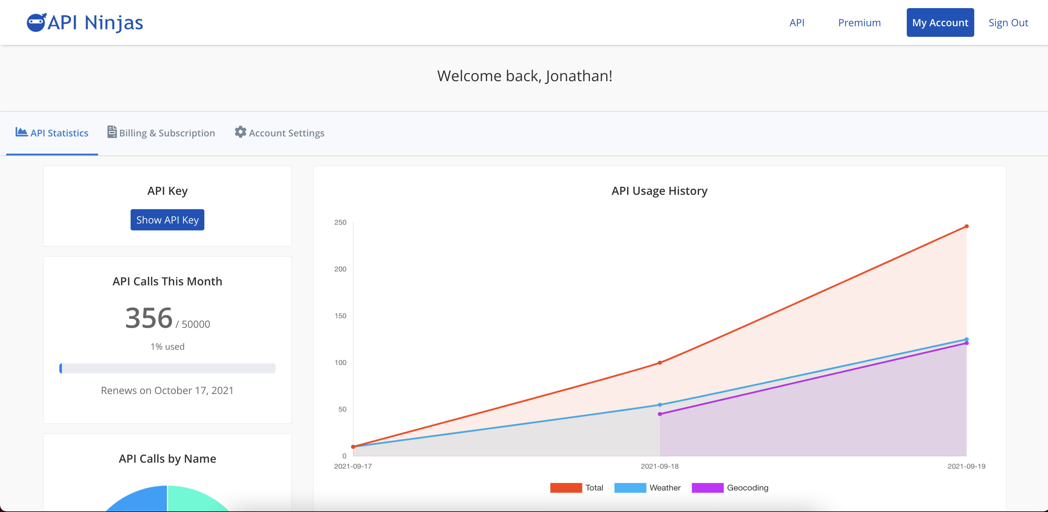Click the 'API Calls This Month' heading
This screenshot has height=512, width=1048.
(x=167, y=282)
